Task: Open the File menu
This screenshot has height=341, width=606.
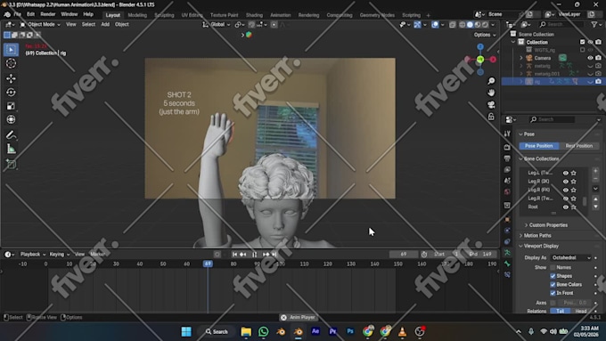Action: pos(18,14)
